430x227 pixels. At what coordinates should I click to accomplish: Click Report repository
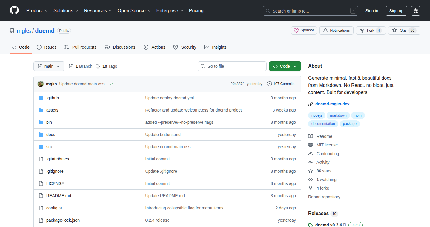[324, 197]
